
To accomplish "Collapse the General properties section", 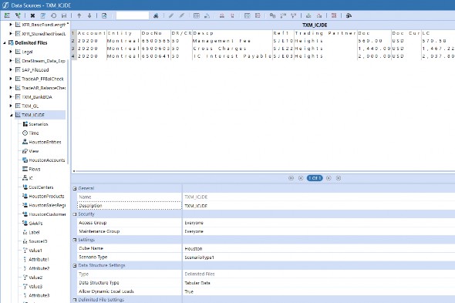I will point(75,188).
